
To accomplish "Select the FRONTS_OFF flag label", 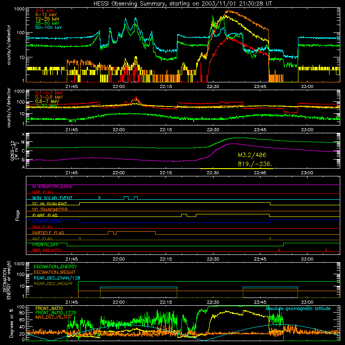I will [45, 245].
